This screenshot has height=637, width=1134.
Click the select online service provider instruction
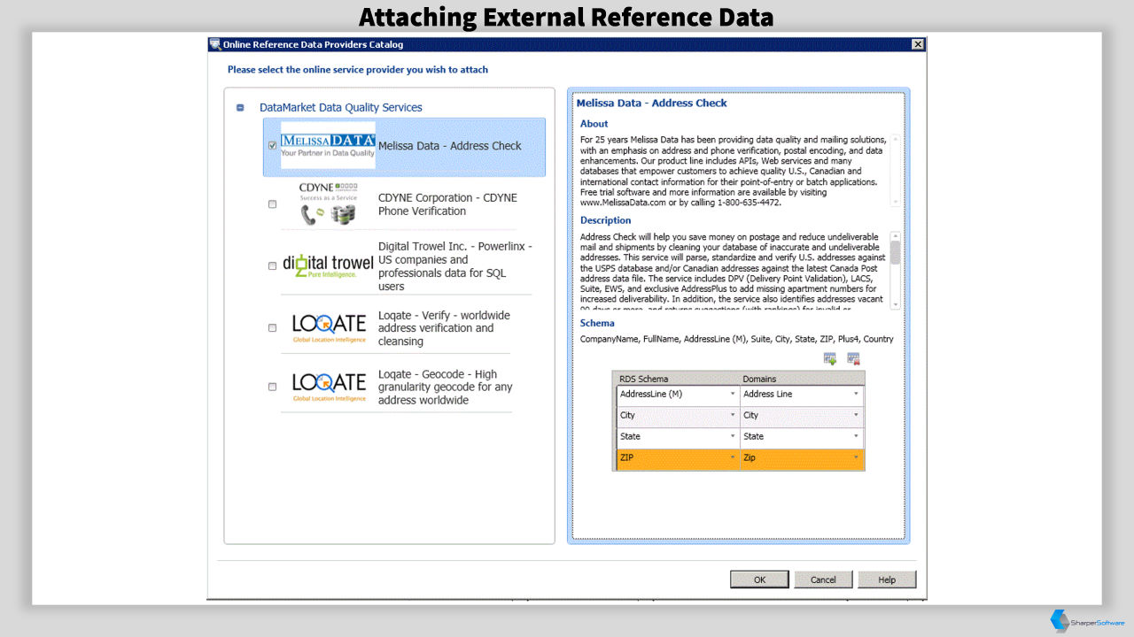[x=358, y=69]
